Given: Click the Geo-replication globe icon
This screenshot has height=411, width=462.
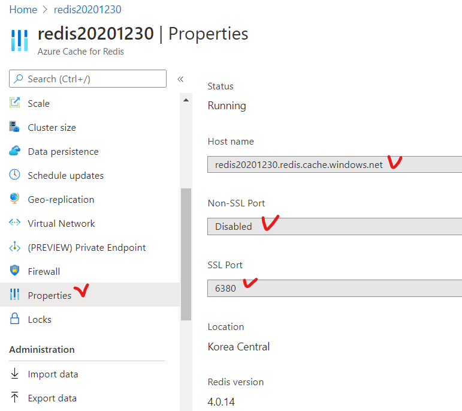Looking at the screenshot, I should coord(15,199).
